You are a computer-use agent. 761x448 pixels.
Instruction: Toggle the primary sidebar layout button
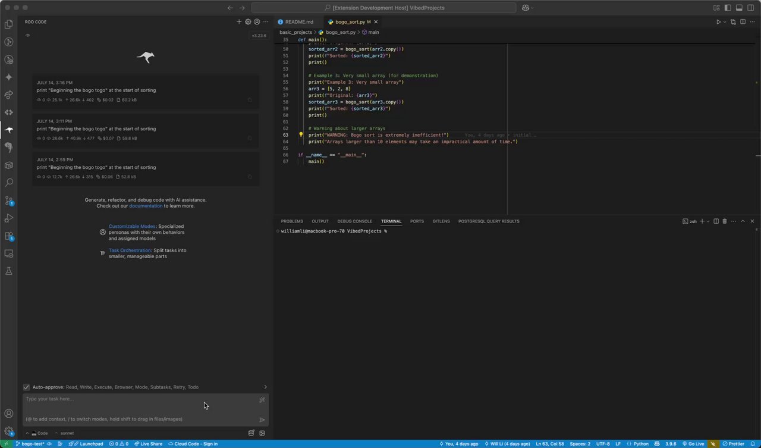[x=728, y=8]
